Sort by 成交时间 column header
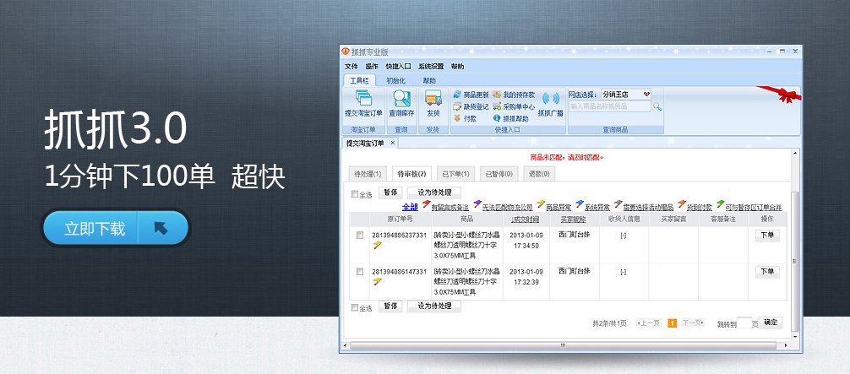Screen dimensions: 850x374 click(x=526, y=220)
